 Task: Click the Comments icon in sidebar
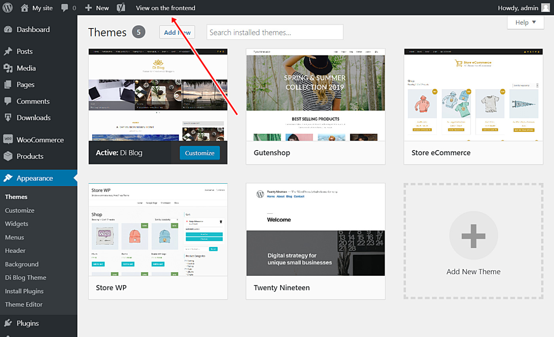8,101
